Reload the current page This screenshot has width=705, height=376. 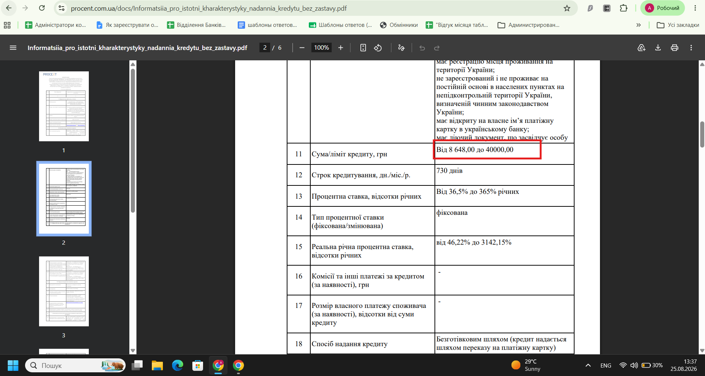[42, 8]
